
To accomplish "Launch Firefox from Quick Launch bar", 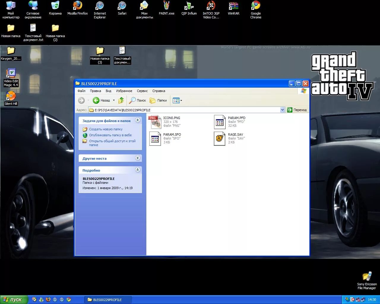I will click(48, 300).
